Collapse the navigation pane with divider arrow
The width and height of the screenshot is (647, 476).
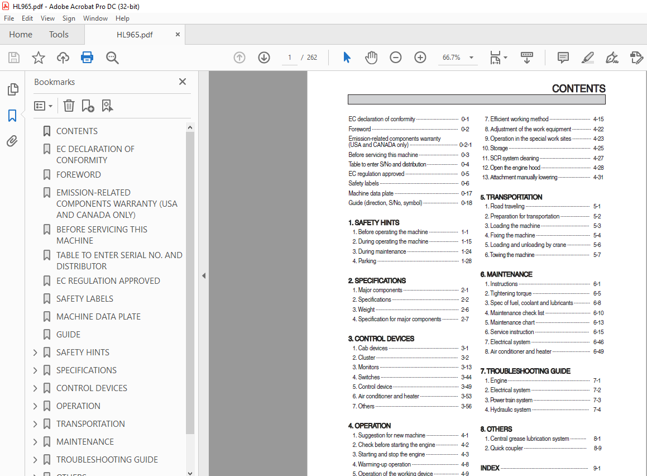pos(204,275)
